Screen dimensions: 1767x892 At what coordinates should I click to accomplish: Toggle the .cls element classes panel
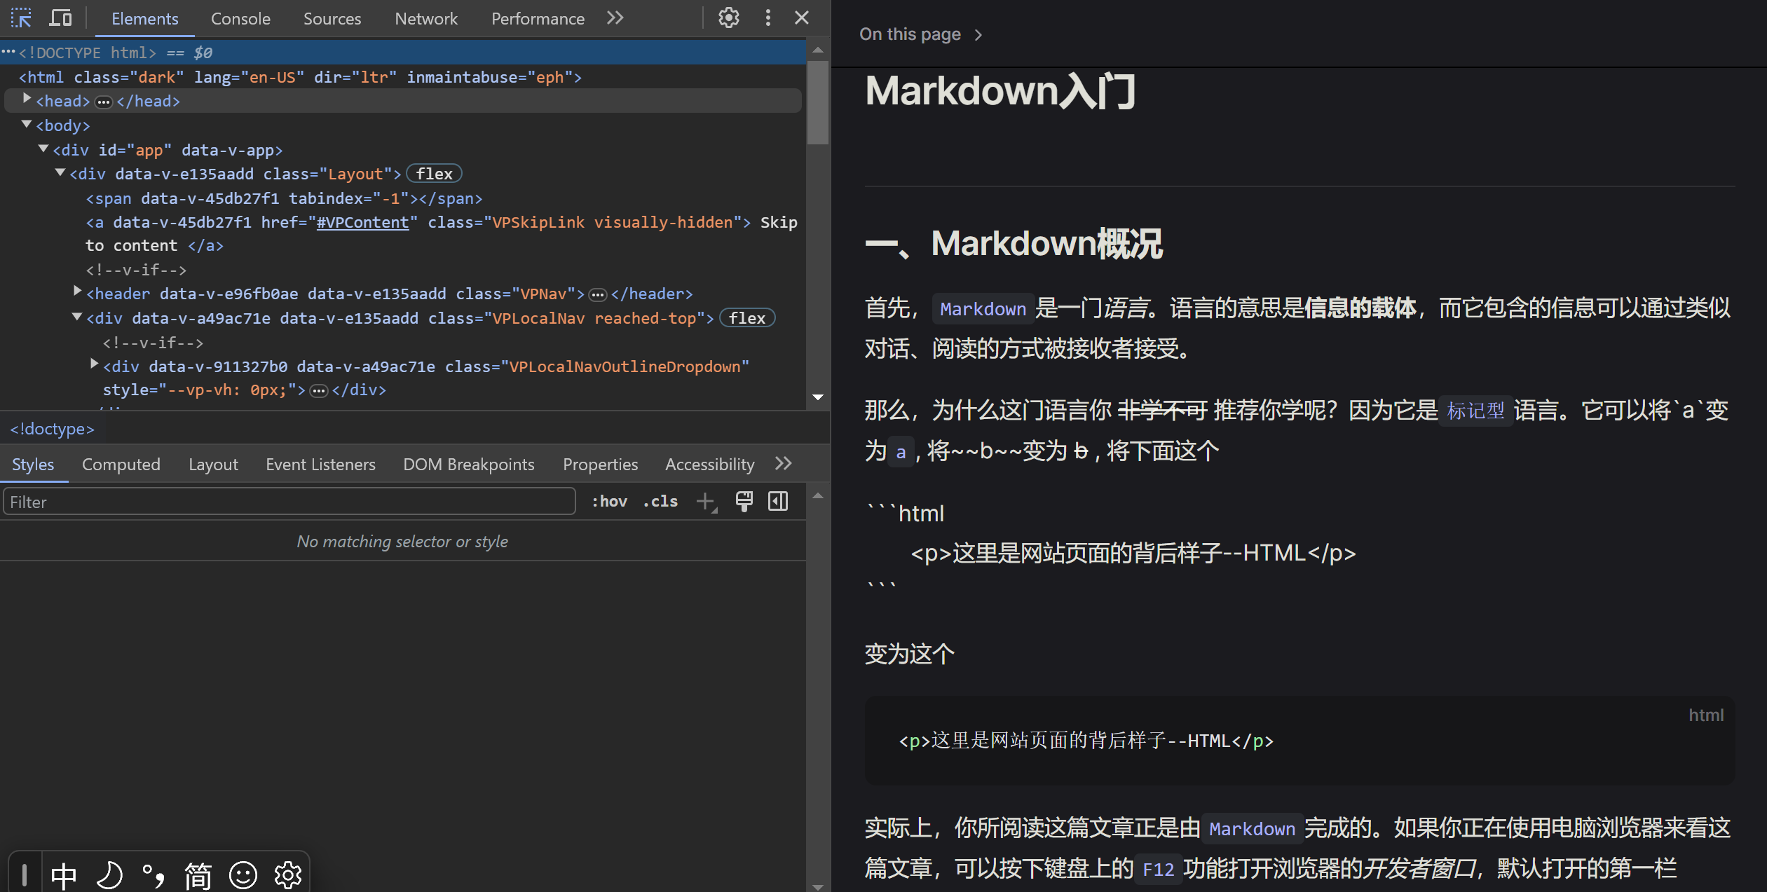[660, 502]
